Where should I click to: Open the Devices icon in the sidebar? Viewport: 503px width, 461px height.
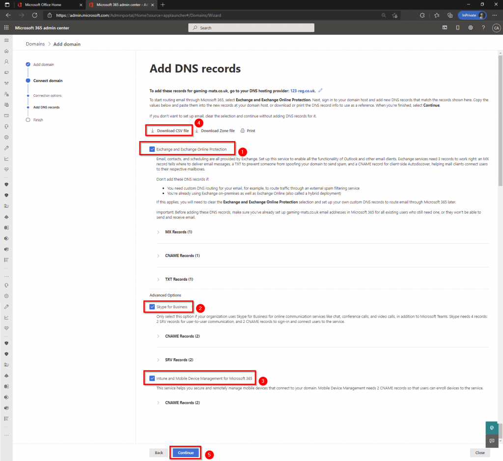coord(6,73)
